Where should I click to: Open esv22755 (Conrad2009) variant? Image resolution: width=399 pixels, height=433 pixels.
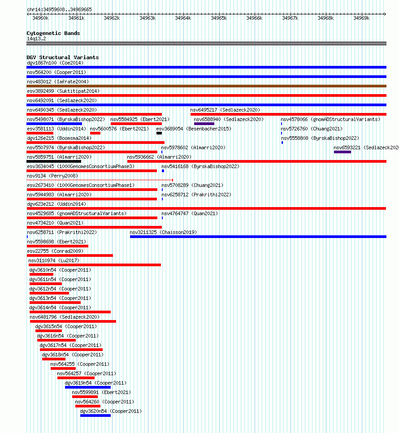tap(55, 251)
